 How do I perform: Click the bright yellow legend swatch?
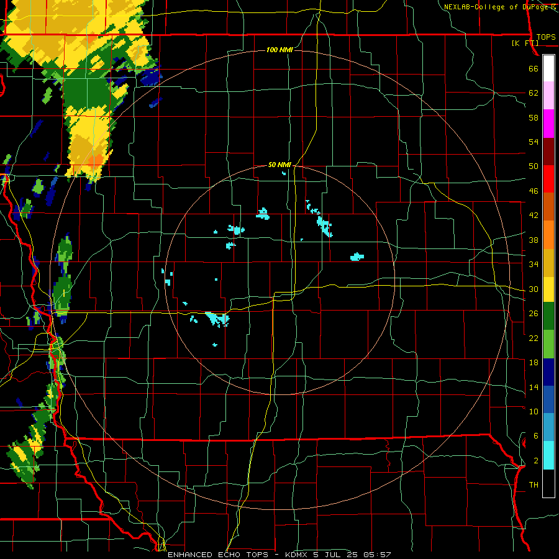click(x=548, y=289)
